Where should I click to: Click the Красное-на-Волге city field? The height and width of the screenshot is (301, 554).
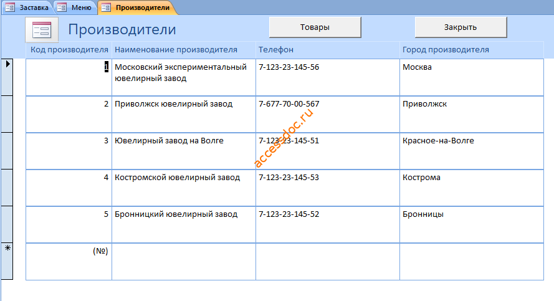click(472, 151)
